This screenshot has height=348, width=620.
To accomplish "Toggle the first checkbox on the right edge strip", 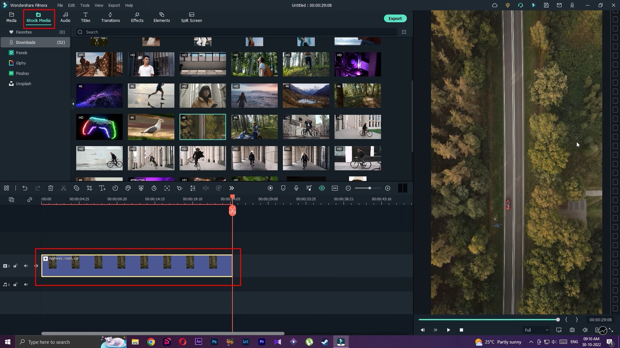I will (615, 11).
